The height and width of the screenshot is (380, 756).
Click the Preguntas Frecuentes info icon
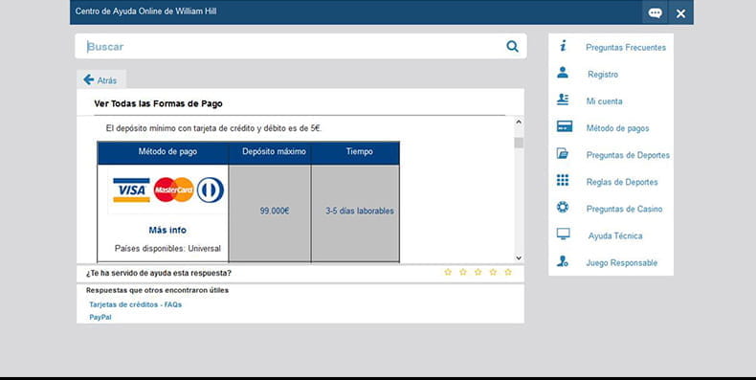pos(563,46)
